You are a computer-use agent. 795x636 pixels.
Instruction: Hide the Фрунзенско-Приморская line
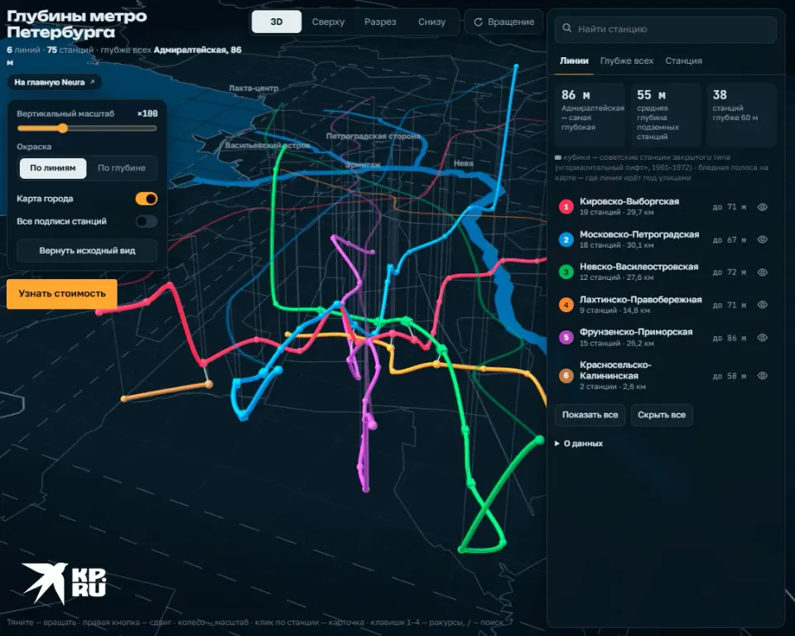[762, 338]
